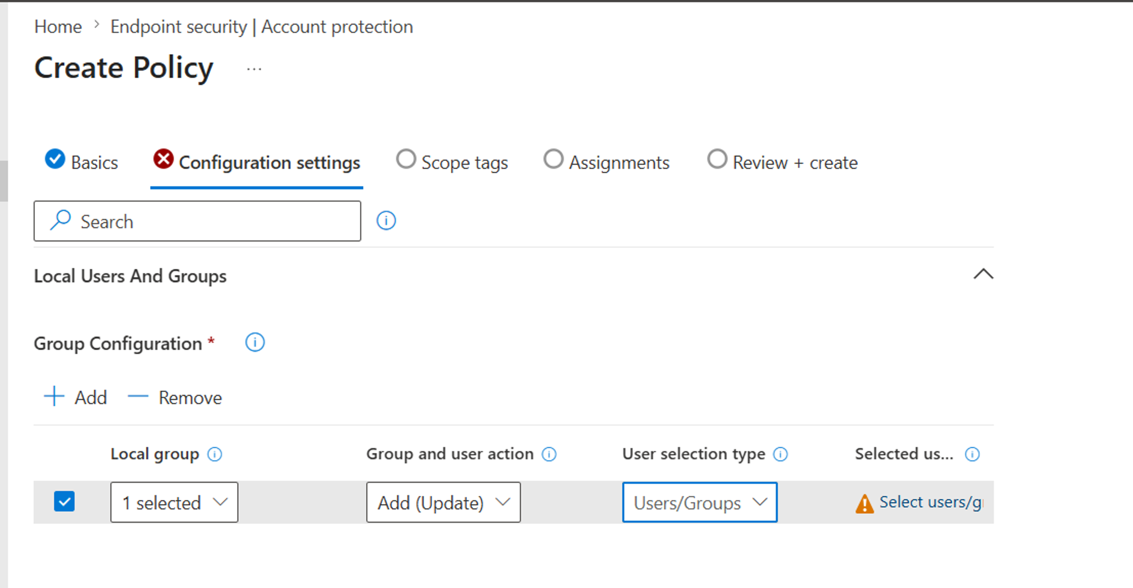The image size is (1133, 588).
Task: Click the Local Users And Groups heading
Action: pyautogui.click(x=130, y=276)
